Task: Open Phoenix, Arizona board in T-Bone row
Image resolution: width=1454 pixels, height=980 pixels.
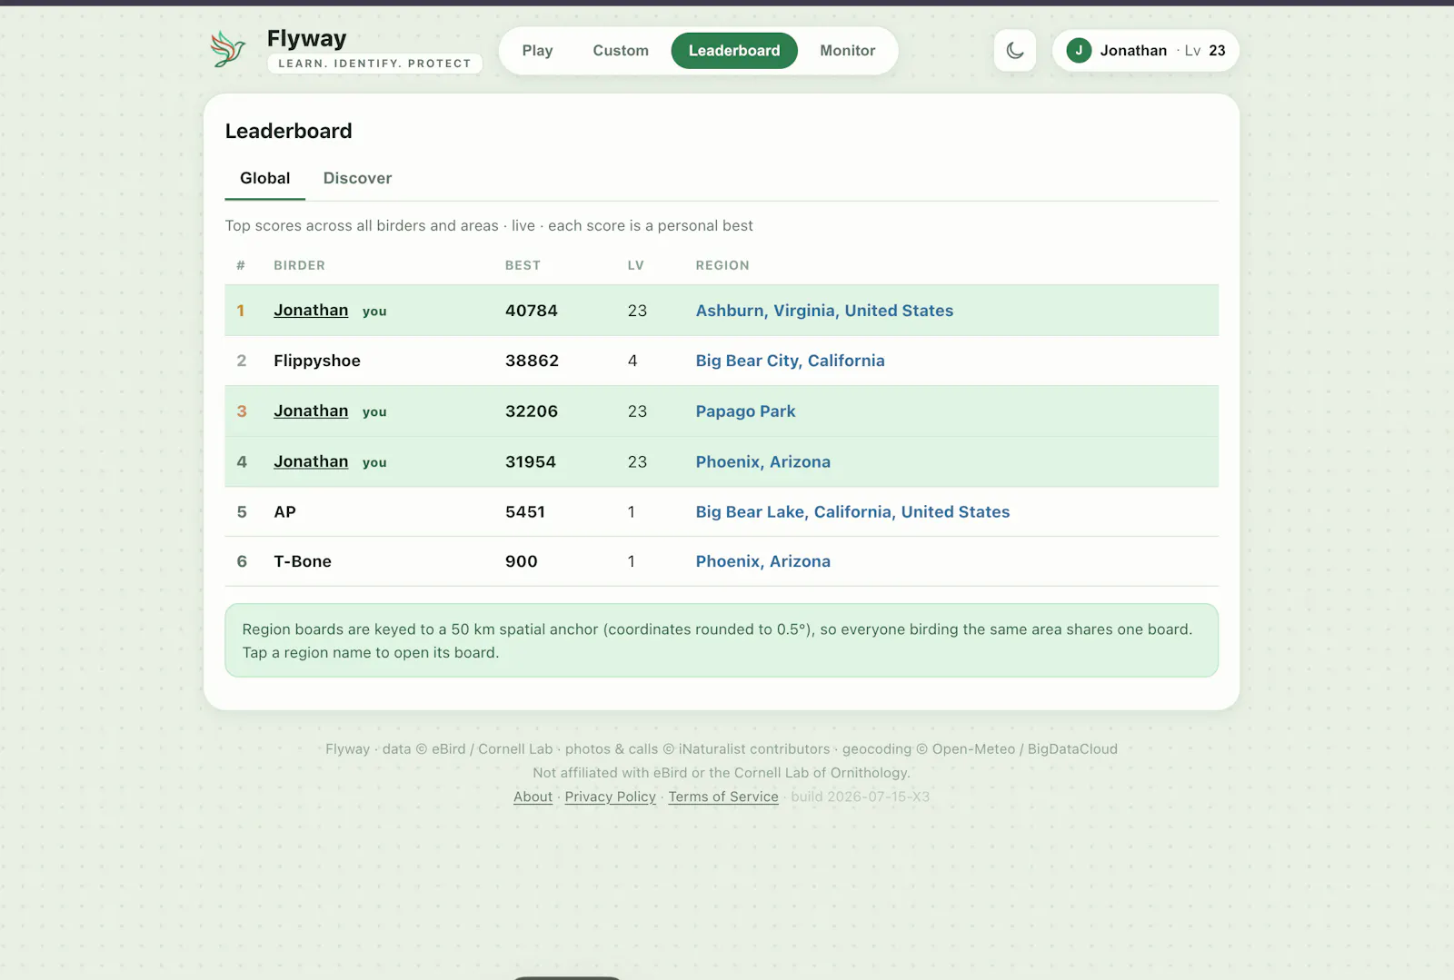Action: pos(762,561)
